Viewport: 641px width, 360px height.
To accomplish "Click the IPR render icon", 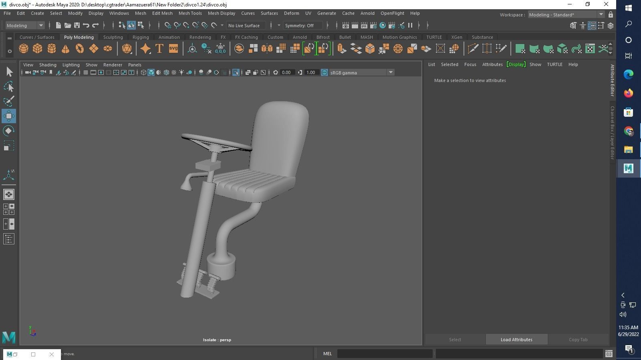I will tap(364, 25).
